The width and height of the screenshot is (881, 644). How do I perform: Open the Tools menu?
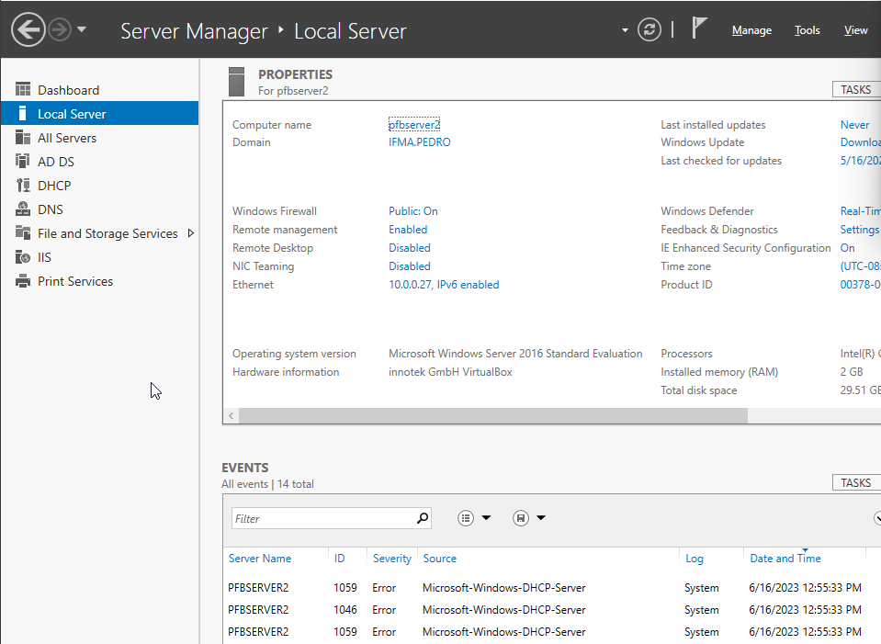807,29
